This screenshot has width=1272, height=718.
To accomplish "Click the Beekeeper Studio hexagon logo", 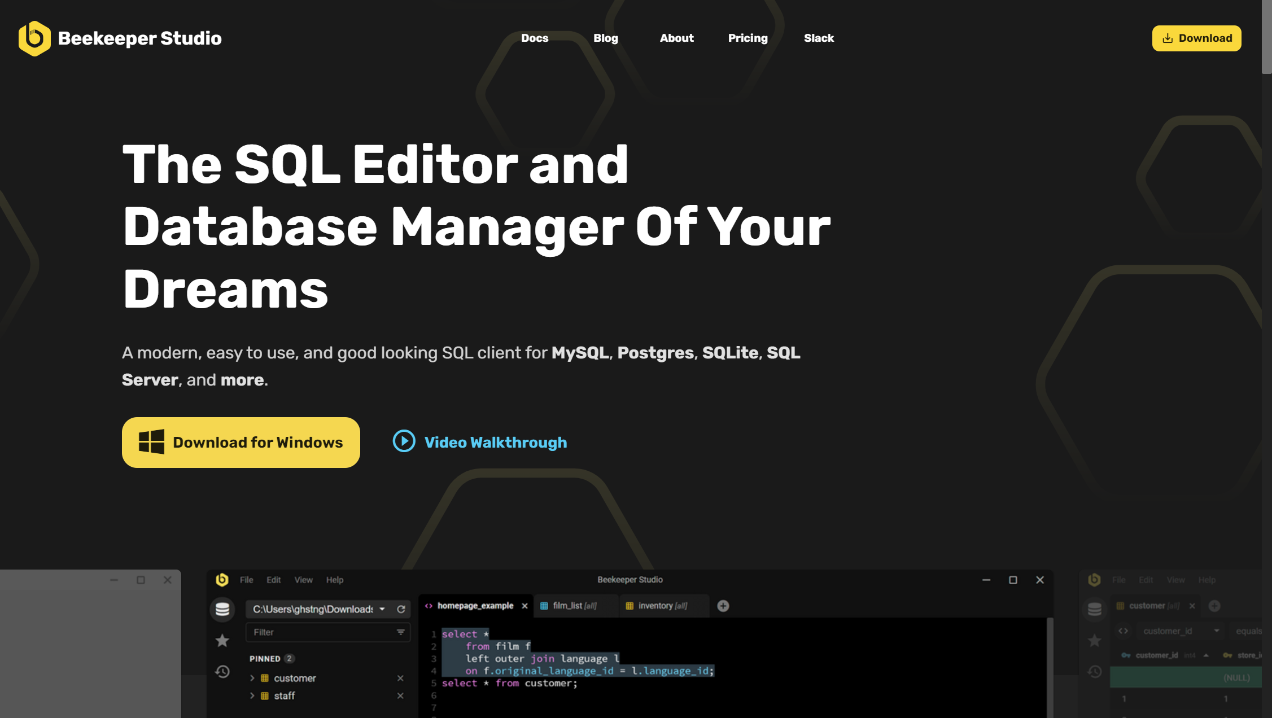I will point(34,38).
